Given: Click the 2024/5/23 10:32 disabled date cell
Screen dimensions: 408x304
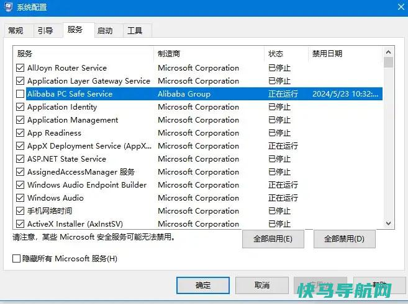Looking at the screenshot, I should tap(345, 94).
